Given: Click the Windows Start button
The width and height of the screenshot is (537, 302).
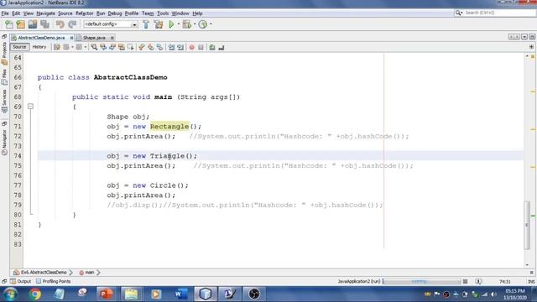Looking at the screenshot, I should (x=10, y=294).
